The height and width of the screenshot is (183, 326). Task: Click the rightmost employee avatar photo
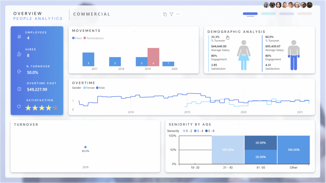[309, 5]
